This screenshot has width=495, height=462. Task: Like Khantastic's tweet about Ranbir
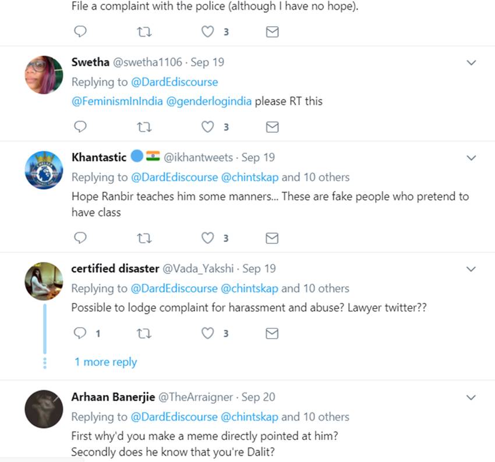(207, 237)
